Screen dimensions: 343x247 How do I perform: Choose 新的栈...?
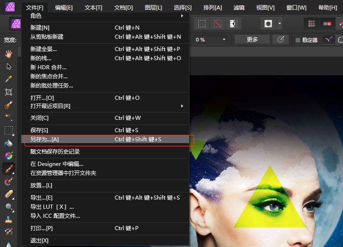pos(105,58)
